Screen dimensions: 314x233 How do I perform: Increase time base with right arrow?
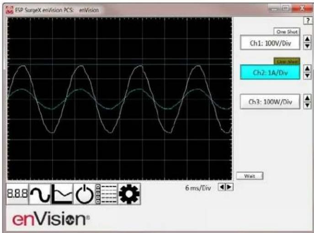229,187
